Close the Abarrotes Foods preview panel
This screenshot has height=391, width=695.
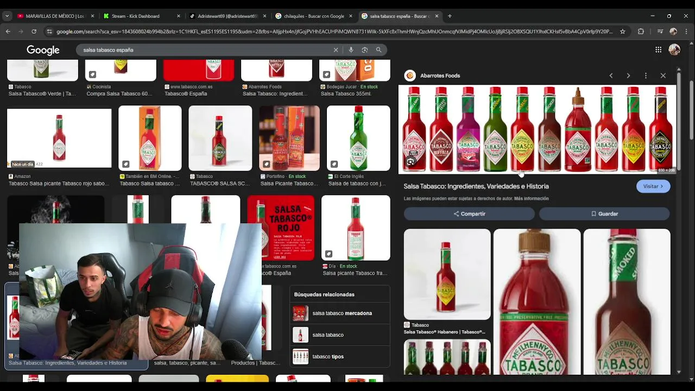663,75
